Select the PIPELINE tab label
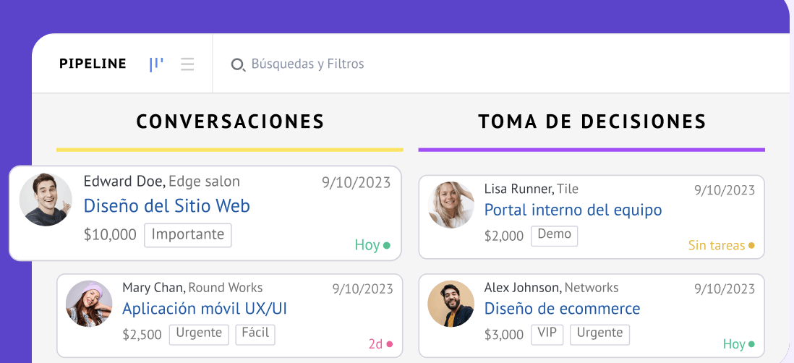The width and height of the screenshot is (794, 363). pyautogui.click(x=93, y=64)
